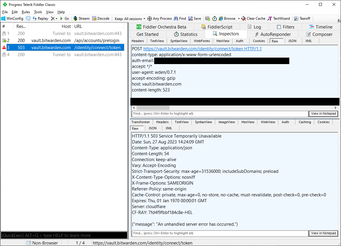Viewport: 341px width, 246px height.
Task: Click the Save toolbar button
Action: click(195, 19)
